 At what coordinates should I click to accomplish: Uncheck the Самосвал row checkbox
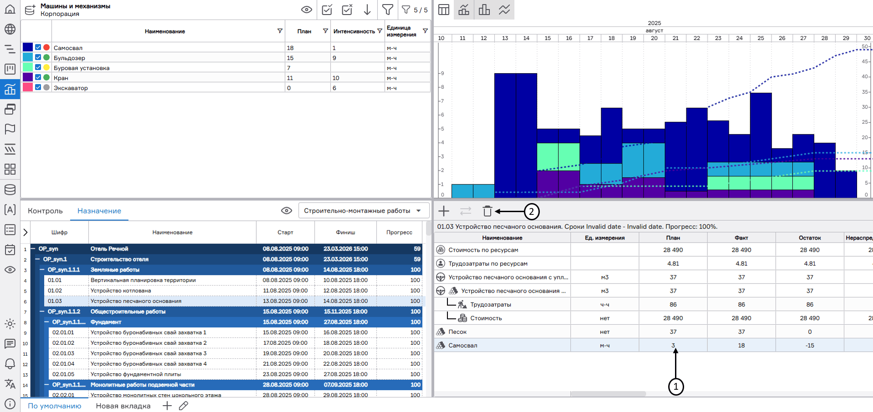(x=38, y=47)
